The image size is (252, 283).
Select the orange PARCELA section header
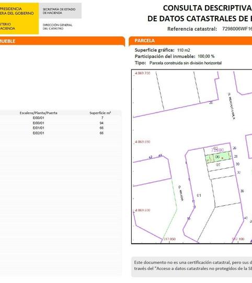click(x=190, y=41)
